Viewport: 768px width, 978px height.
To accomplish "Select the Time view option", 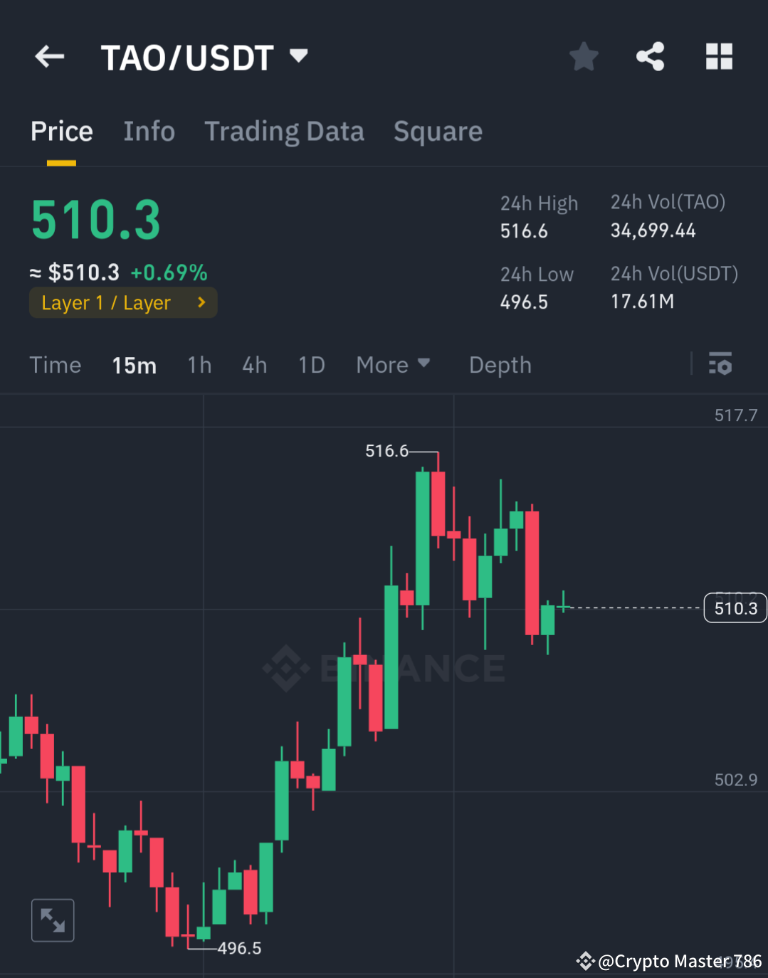I will click(x=56, y=365).
